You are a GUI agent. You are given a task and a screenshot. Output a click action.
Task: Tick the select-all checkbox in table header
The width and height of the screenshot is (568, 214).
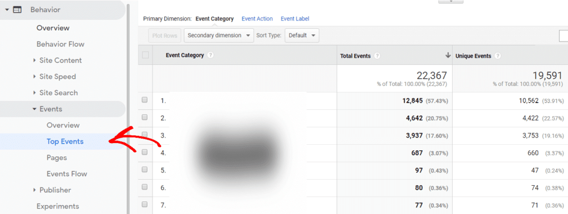tap(145, 55)
